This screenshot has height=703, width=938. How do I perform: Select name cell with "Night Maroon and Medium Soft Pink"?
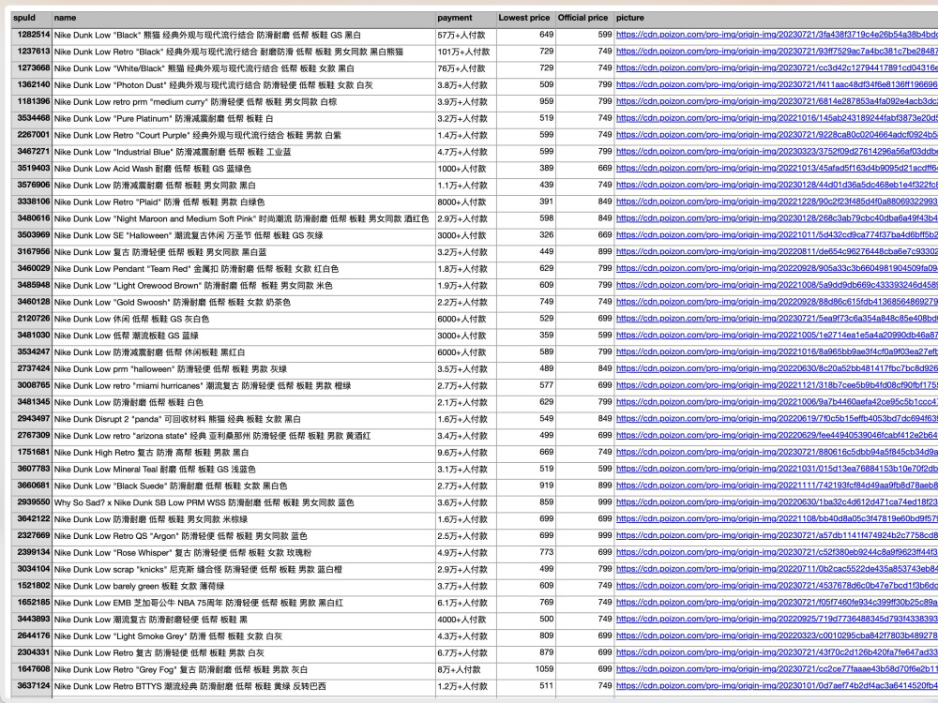(244, 219)
